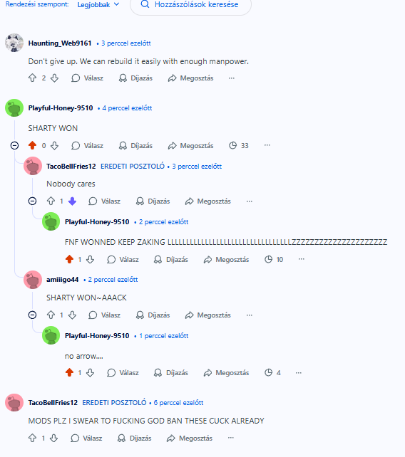Collapse the amiiigo44 reply thread
This screenshot has width=405, height=457.
coord(32,315)
